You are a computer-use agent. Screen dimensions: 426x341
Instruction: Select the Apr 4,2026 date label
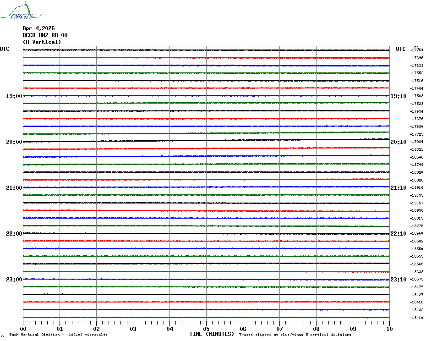[38, 28]
